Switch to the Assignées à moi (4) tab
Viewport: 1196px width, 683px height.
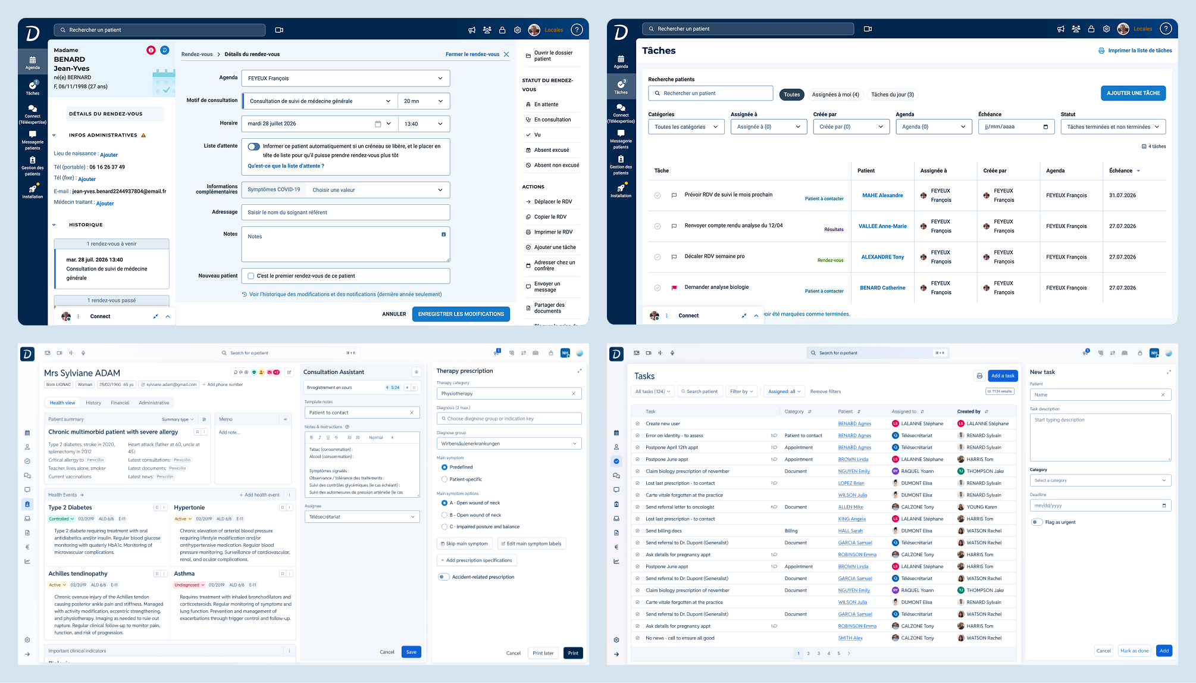(x=835, y=95)
